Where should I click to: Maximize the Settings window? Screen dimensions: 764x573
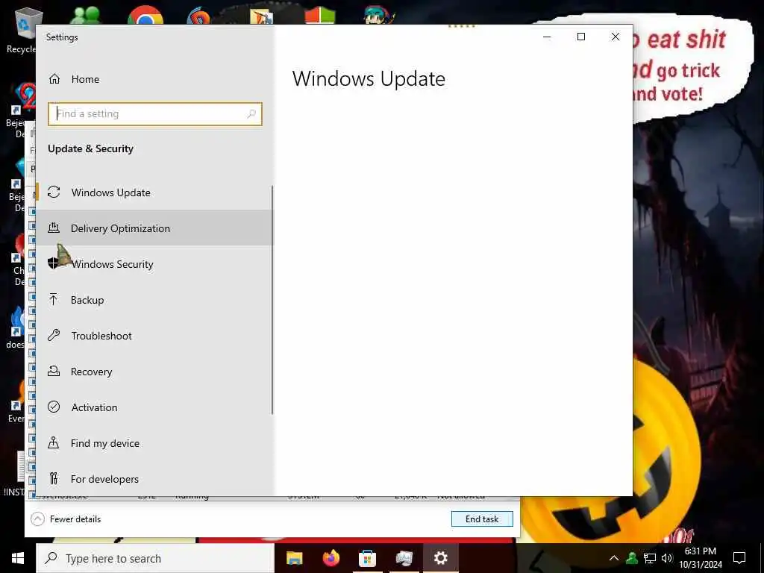click(x=580, y=37)
